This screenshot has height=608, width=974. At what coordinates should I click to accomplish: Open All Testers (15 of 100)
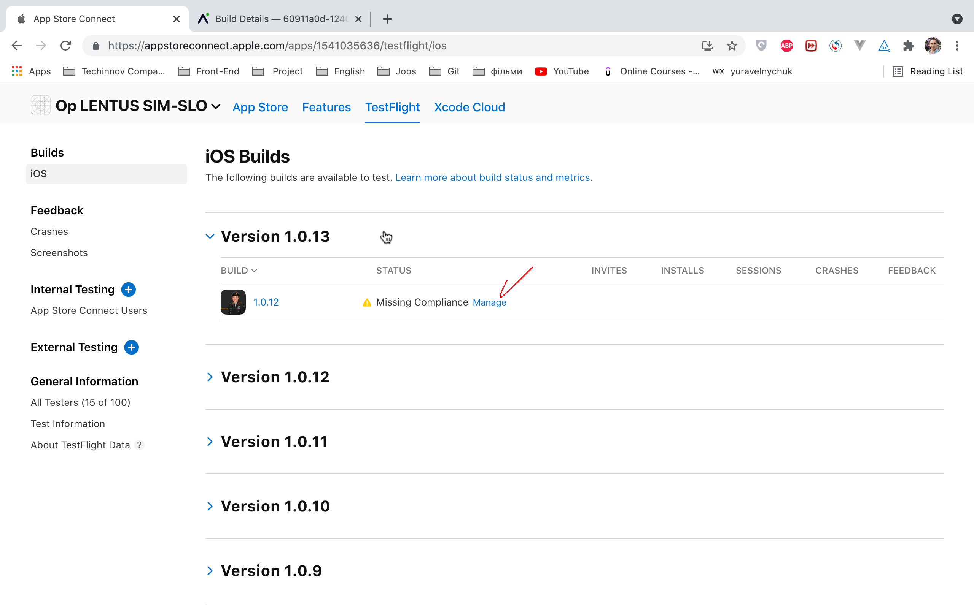(81, 402)
